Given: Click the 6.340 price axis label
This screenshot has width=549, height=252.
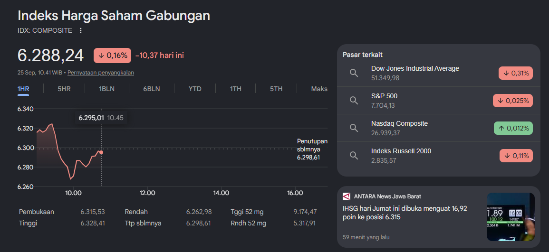Looking at the screenshot, I should click(x=26, y=109).
